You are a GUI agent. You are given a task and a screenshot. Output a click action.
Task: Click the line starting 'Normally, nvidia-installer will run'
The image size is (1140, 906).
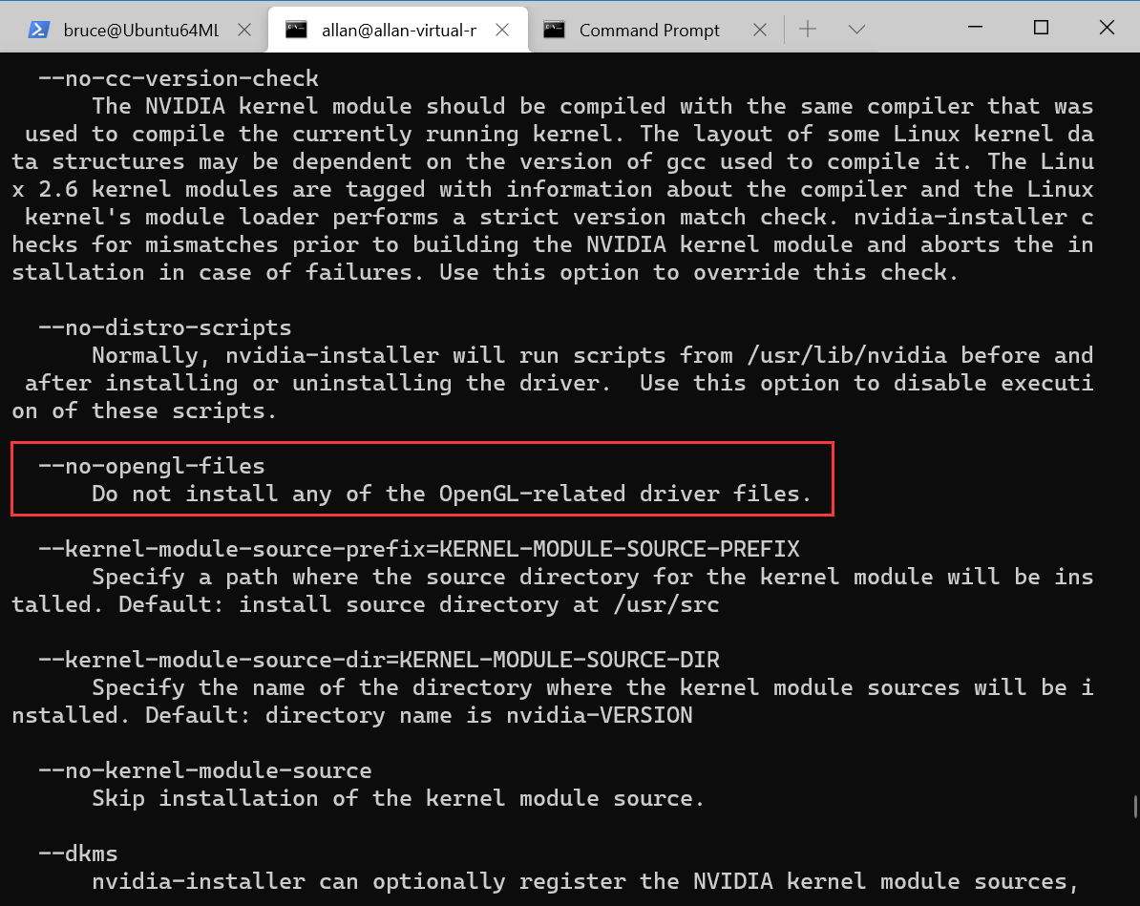point(593,355)
